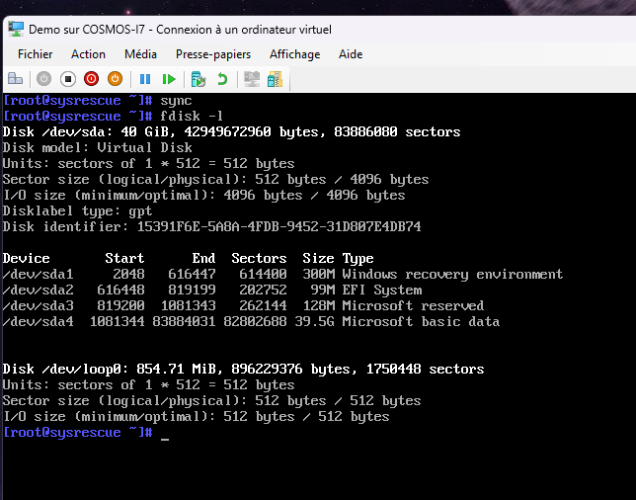The image size is (636, 500).
Task: Click the window icon in the title bar
Action: [x=16, y=28]
